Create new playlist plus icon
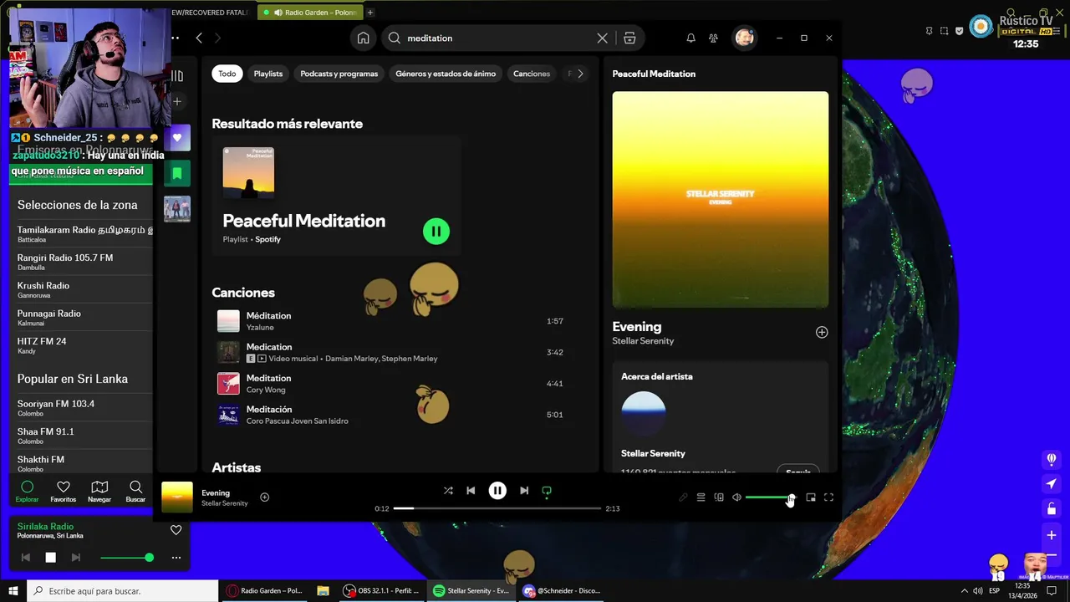 coord(177,101)
